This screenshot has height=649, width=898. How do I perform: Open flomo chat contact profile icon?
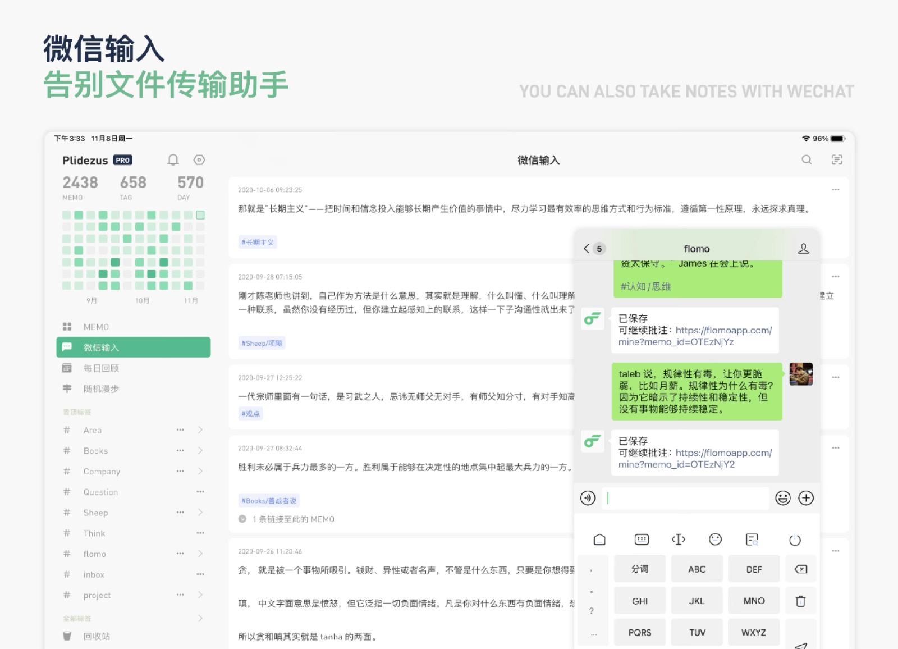click(x=803, y=249)
